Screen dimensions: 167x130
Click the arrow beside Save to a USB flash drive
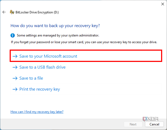tap(15, 67)
